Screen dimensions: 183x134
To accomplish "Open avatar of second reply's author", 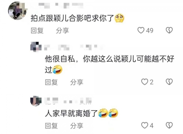I will point(36,47).
